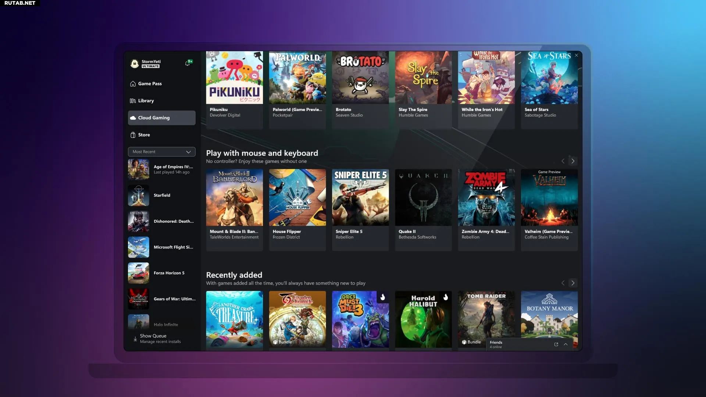Viewport: 706px width, 397px height.
Task: Click the right arrow on Play with mouse section
Action: tap(573, 160)
